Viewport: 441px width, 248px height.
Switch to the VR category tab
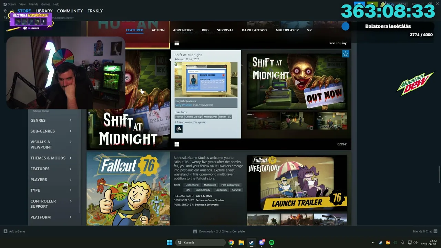[309, 30]
